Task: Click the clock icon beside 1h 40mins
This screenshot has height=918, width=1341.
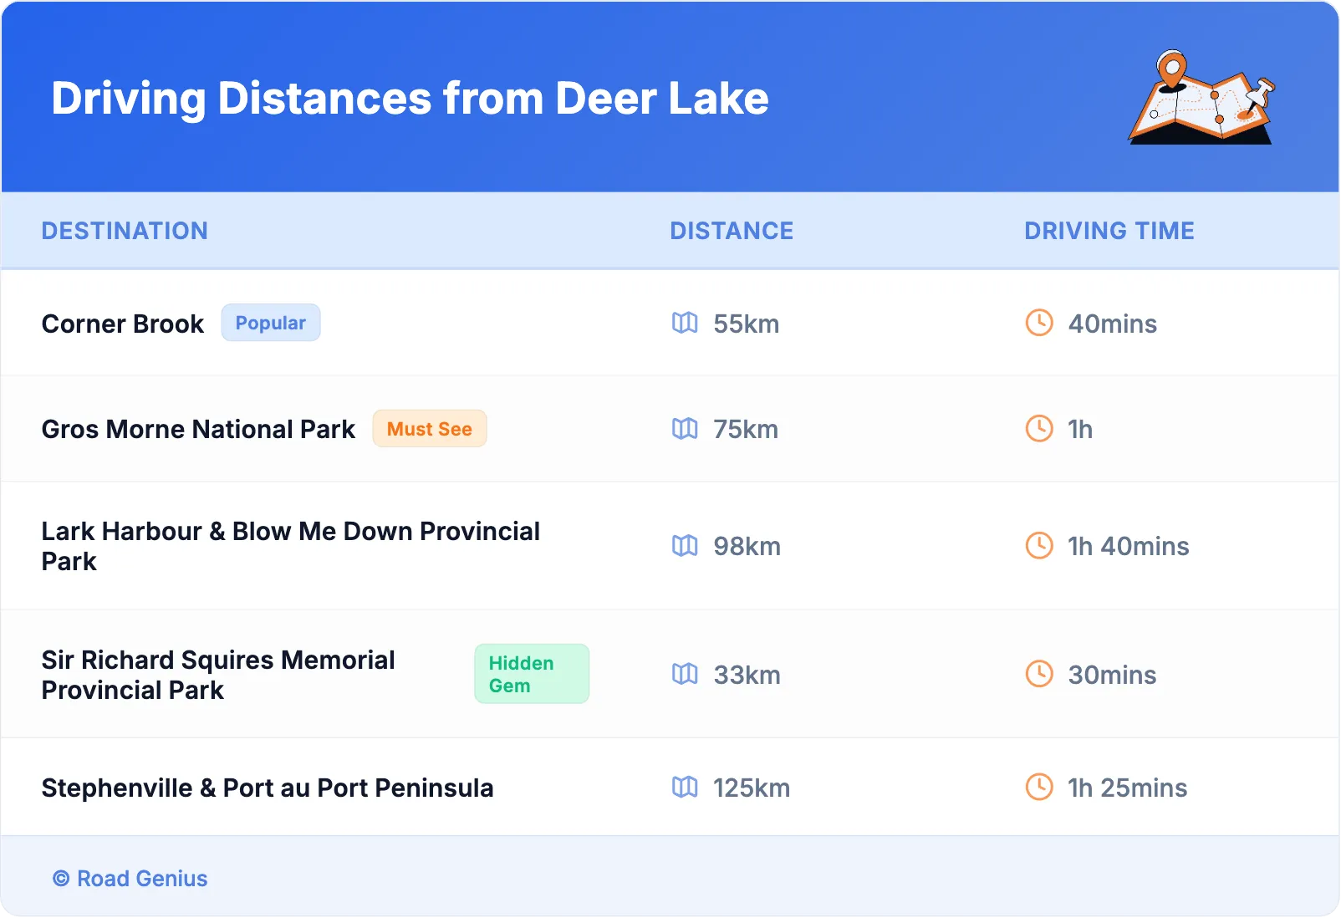Action: click(x=1039, y=546)
